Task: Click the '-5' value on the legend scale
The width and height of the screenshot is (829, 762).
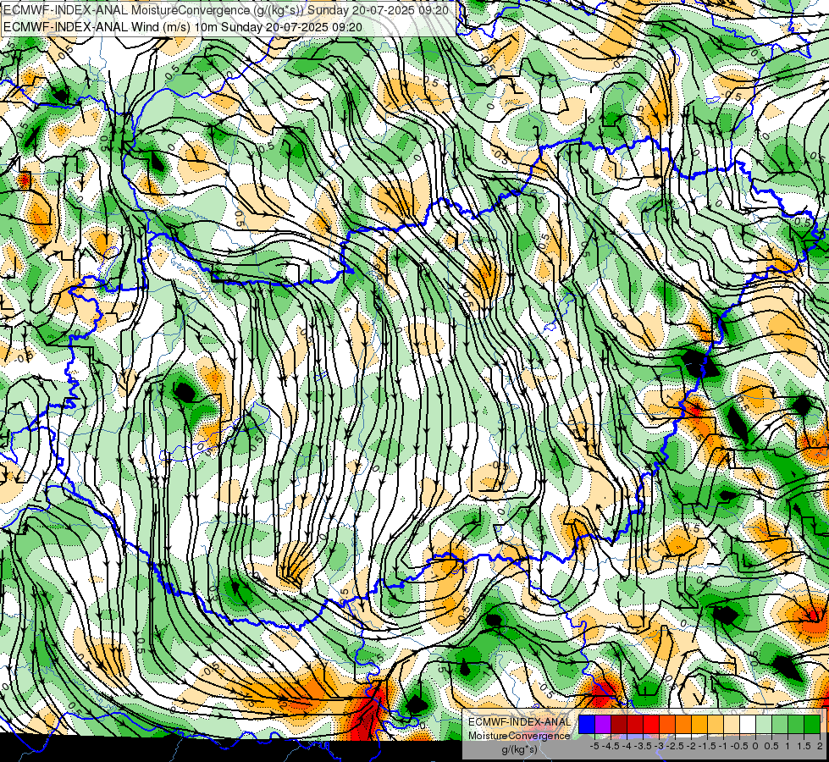Action: (594, 746)
